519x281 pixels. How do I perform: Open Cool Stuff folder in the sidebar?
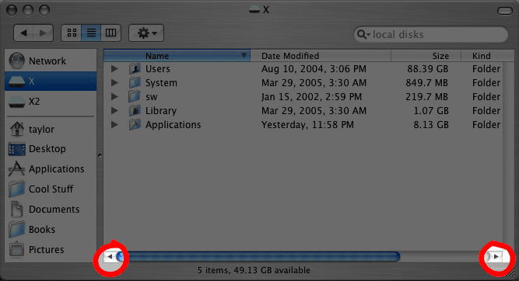[51, 189]
